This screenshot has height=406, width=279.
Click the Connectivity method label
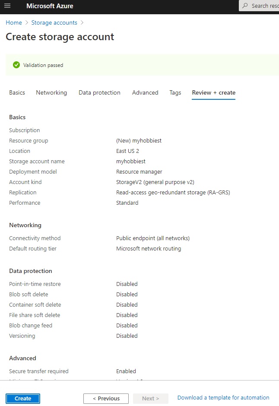35,238
